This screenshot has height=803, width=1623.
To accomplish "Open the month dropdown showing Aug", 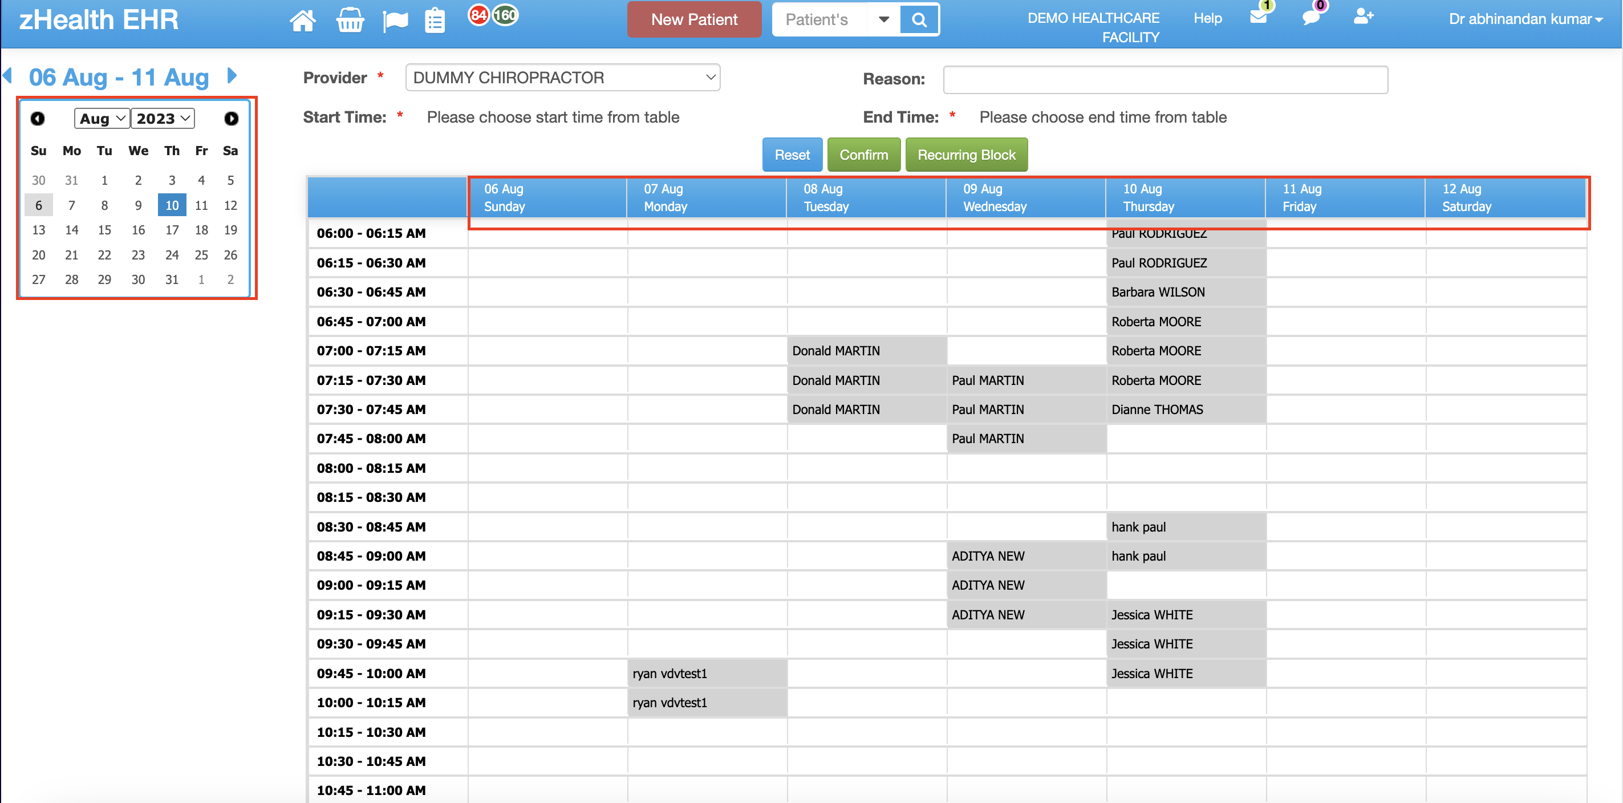I will point(102,118).
